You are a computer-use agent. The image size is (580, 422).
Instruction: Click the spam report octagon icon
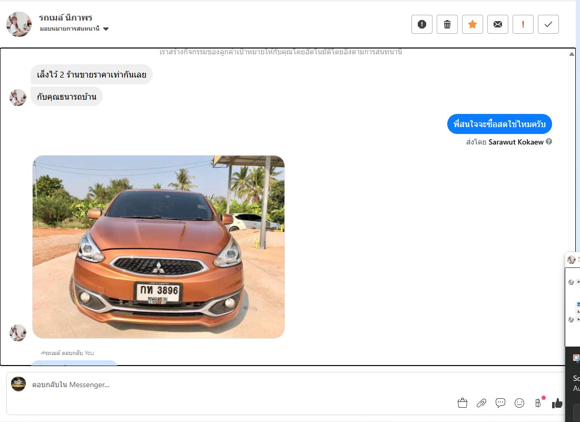tap(421, 24)
